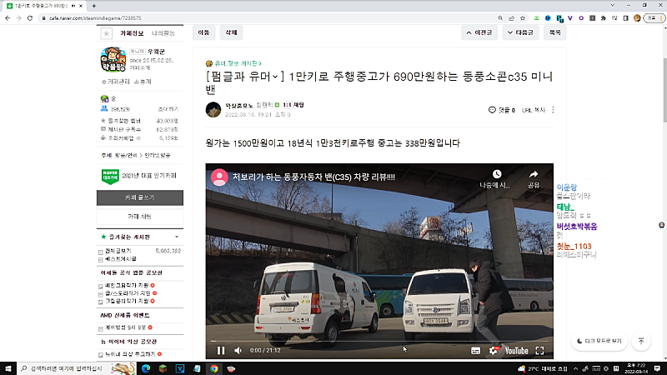Reload the page
Screen dimensions: 667x375
pos(30,18)
